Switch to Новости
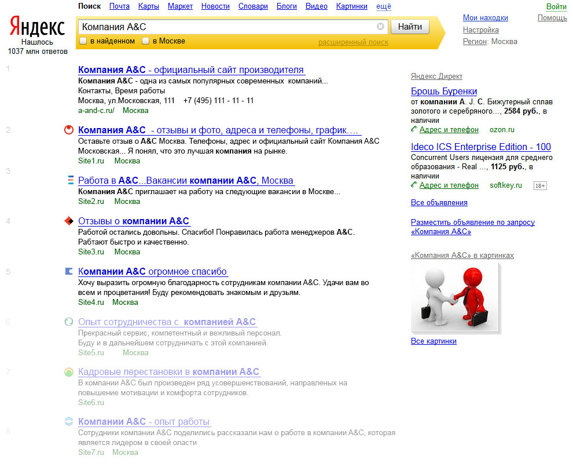Screen dimensions: 573x470 [x=216, y=6]
